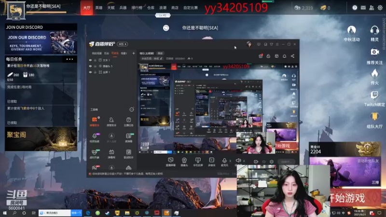Select the 多媒体 multimedia source
The width and height of the screenshot is (386, 217).
(211, 162)
